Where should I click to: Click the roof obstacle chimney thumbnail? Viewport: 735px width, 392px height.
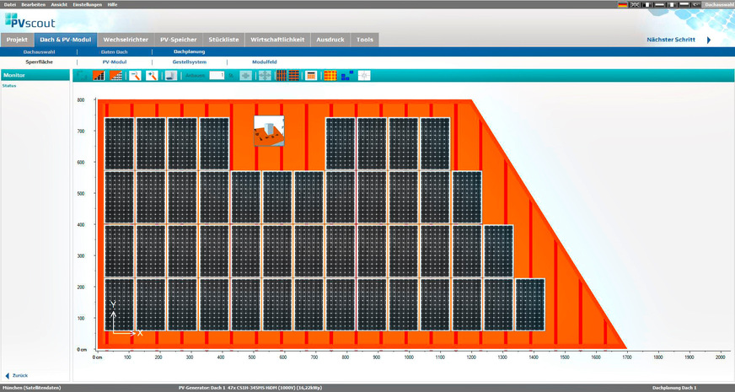point(270,131)
